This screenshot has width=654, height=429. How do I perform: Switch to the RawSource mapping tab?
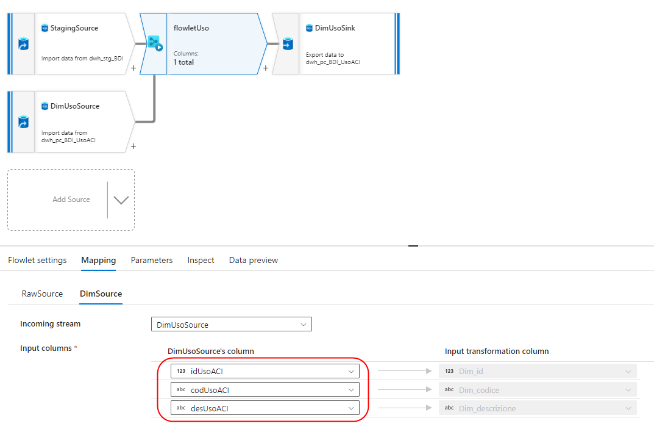tap(41, 294)
